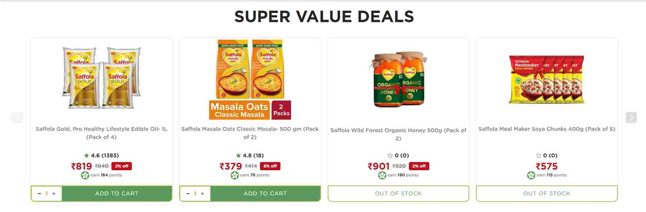Increase the quantity of Masala Oats
The height and width of the screenshot is (212, 646).
pos(202,194)
